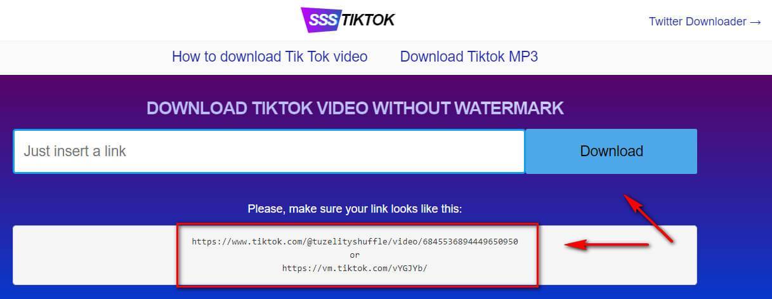This screenshot has height=299, width=772.
Task: Click the word "or" between example links
Action: tap(355, 255)
